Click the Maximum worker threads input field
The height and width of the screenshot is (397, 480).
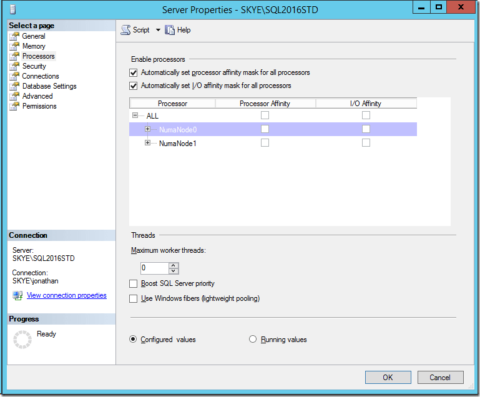click(155, 268)
